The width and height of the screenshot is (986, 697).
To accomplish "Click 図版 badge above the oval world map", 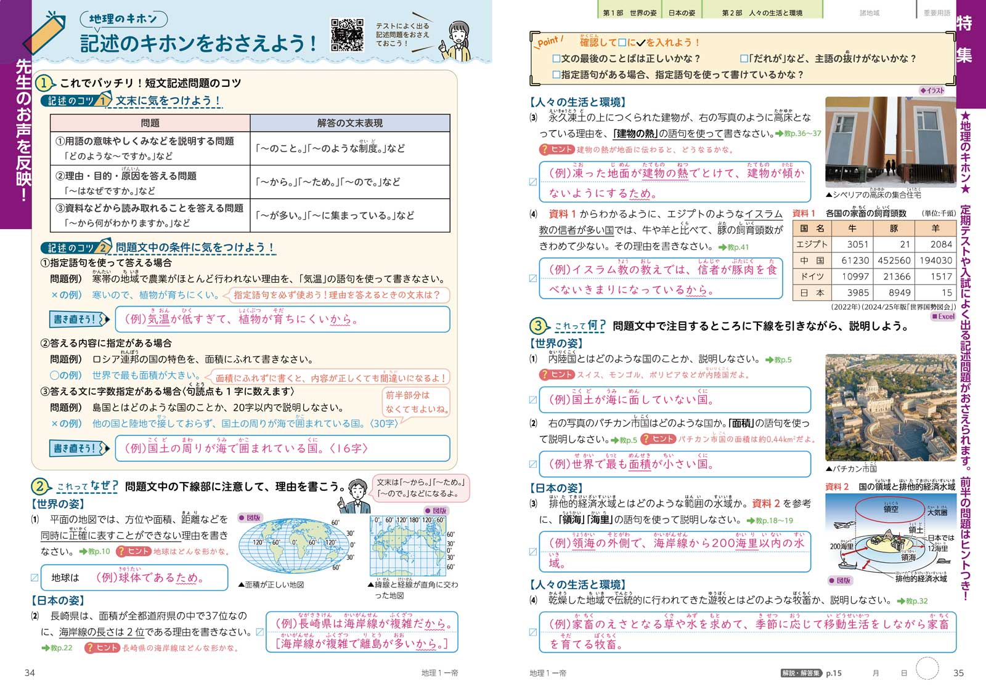I will [250, 518].
